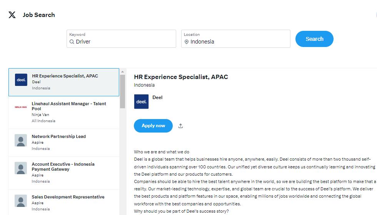The width and height of the screenshot is (377, 215).
Task: Click the blue Search button
Action: [x=314, y=39]
